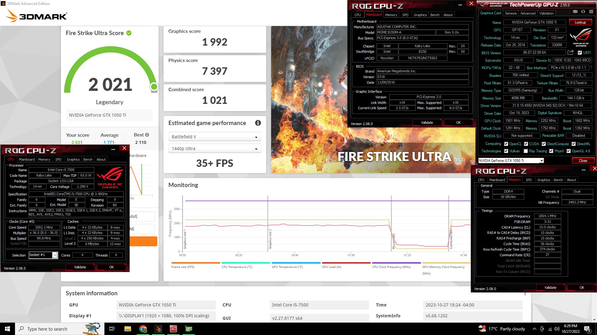Open Google Chrome from taskbar
The width and height of the screenshot is (597, 335).
143,329
